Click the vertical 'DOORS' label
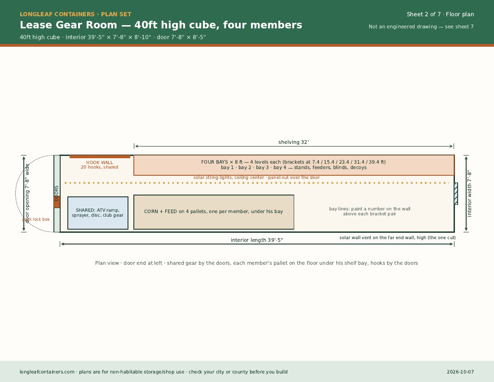The width and height of the screenshot is (494, 382). click(57, 193)
